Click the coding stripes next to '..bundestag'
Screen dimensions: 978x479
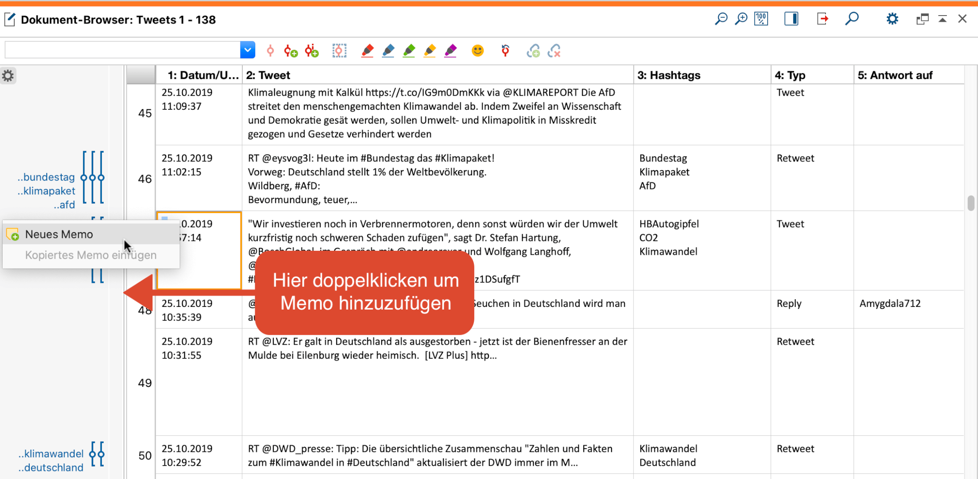(x=92, y=177)
